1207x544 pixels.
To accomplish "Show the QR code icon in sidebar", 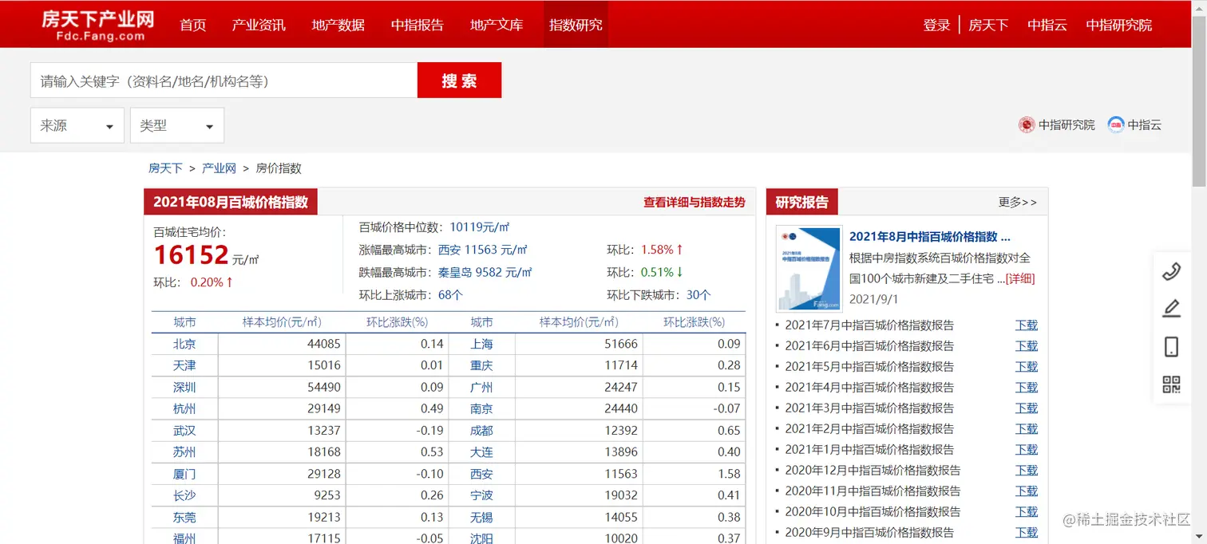I will point(1171,384).
